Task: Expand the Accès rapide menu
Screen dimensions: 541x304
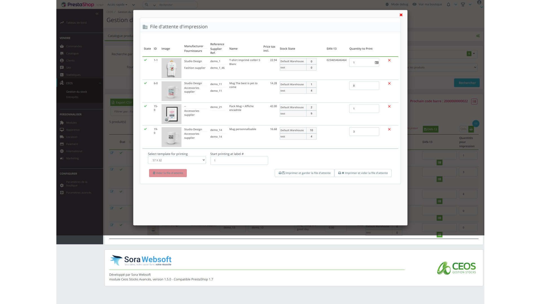Action: point(117,5)
